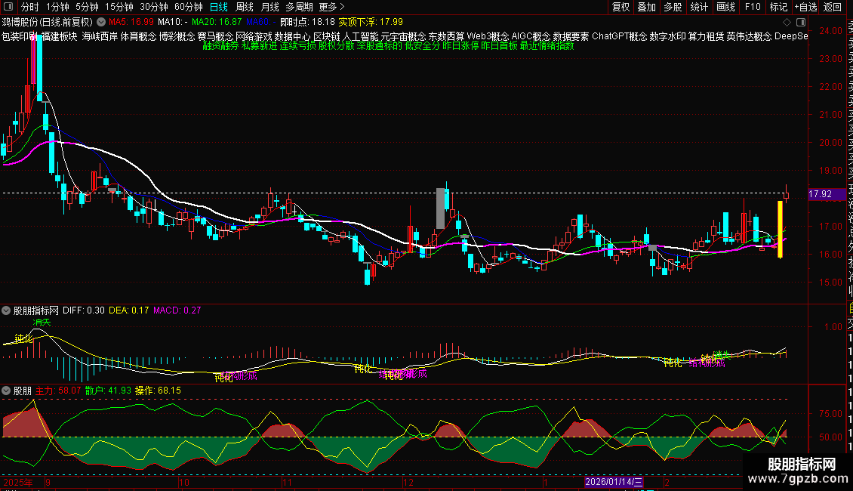Toggle 多股 multi-stock view
Viewport: 853px width, 491px height.
click(x=673, y=7)
